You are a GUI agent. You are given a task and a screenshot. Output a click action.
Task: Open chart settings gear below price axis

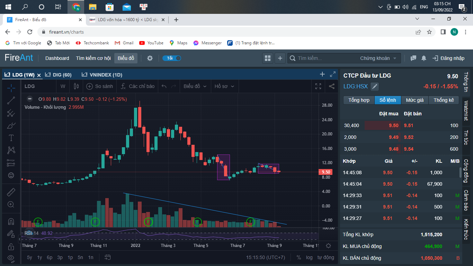pyautogui.click(x=328, y=246)
